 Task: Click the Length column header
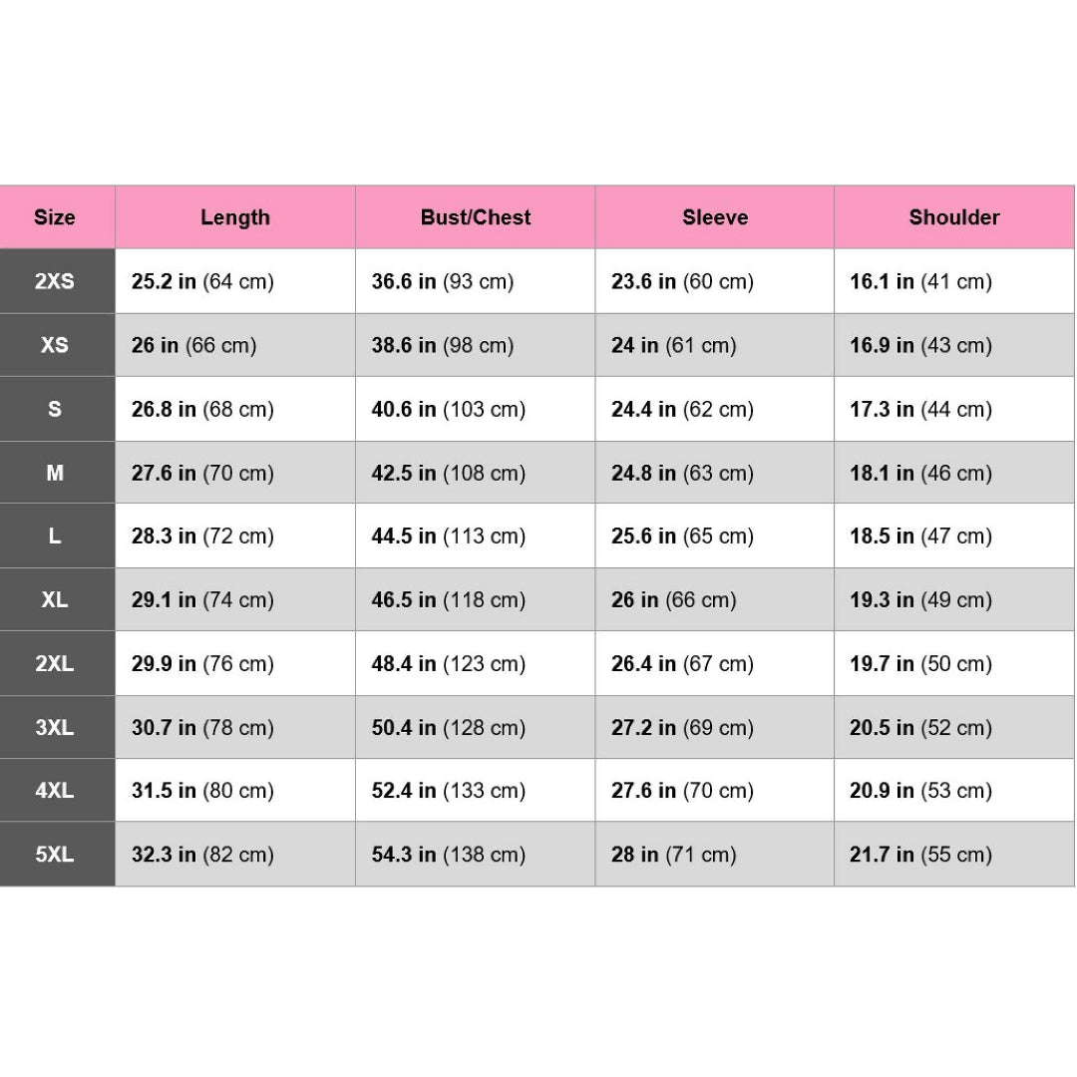[235, 217]
